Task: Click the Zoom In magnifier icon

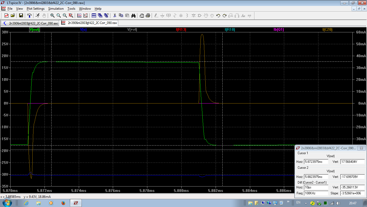Action: pyautogui.click(x=52, y=16)
